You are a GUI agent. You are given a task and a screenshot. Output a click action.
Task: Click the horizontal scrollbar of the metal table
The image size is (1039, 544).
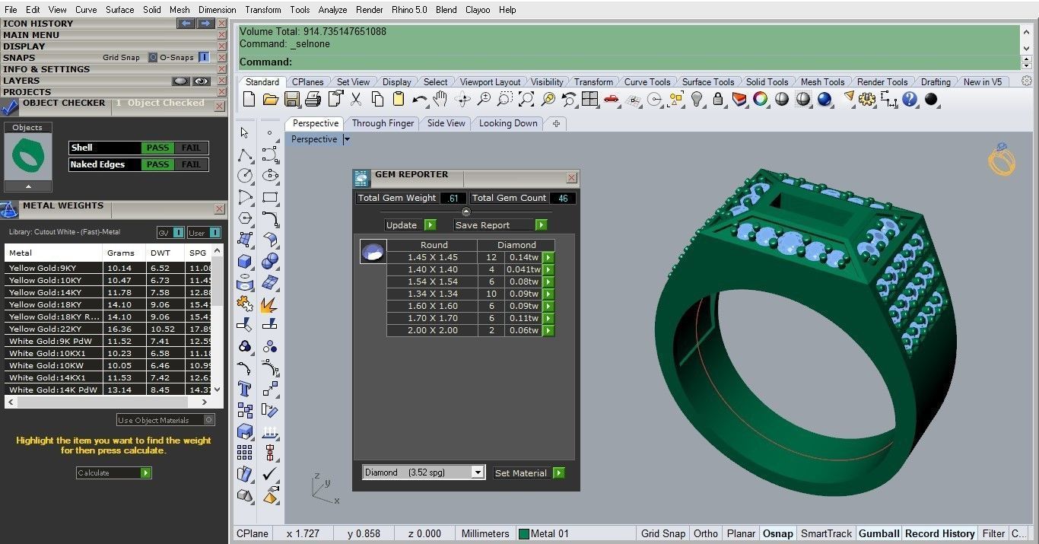[x=108, y=402]
